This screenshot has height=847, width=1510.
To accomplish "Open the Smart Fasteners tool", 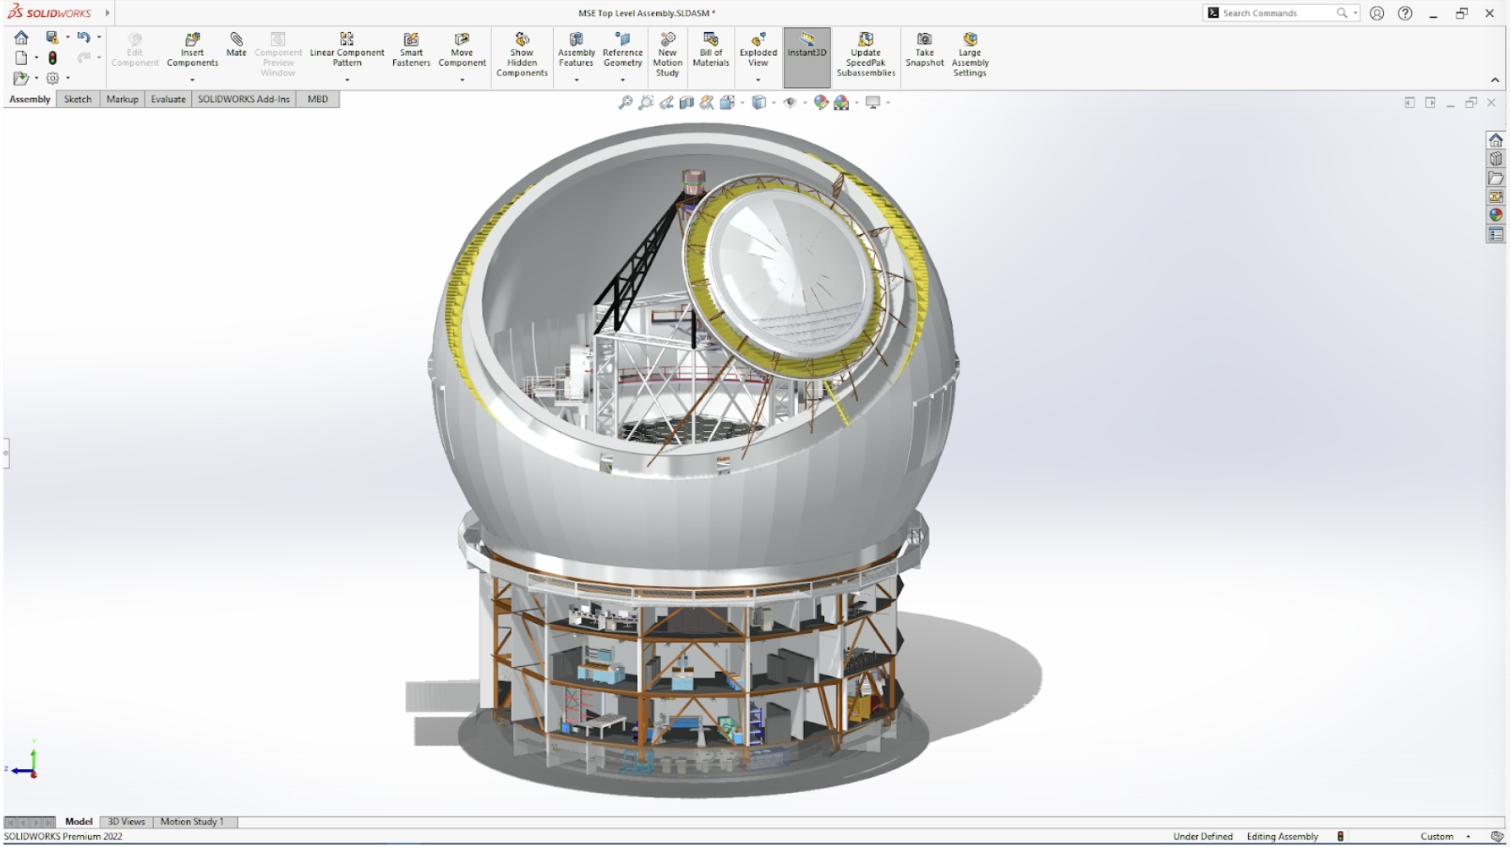I will click(411, 51).
